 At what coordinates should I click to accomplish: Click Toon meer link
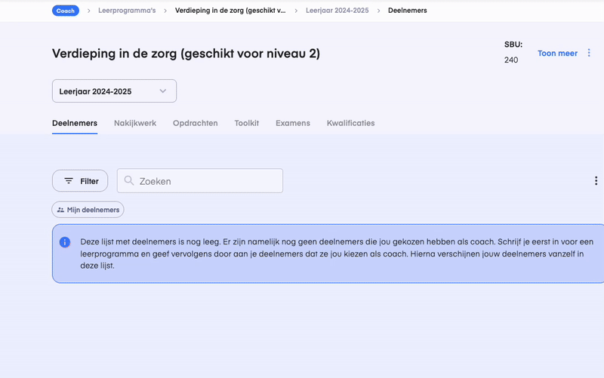[x=557, y=54]
